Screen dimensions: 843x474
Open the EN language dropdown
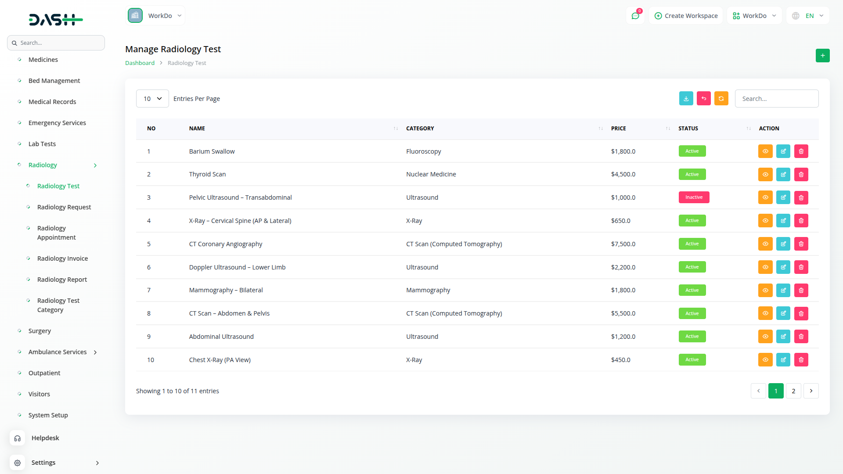coord(808,16)
